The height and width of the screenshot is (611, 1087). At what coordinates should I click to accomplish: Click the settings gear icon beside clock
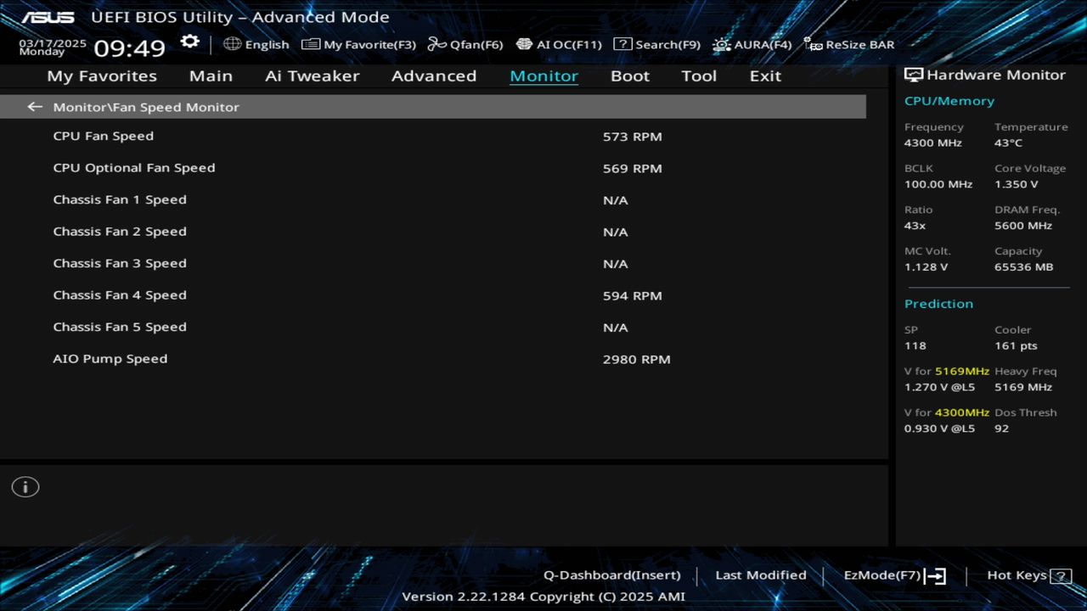(190, 42)
